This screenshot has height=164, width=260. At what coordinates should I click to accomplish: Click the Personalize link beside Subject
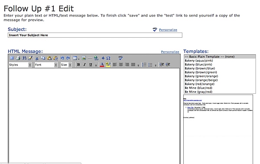pos(168,30)
